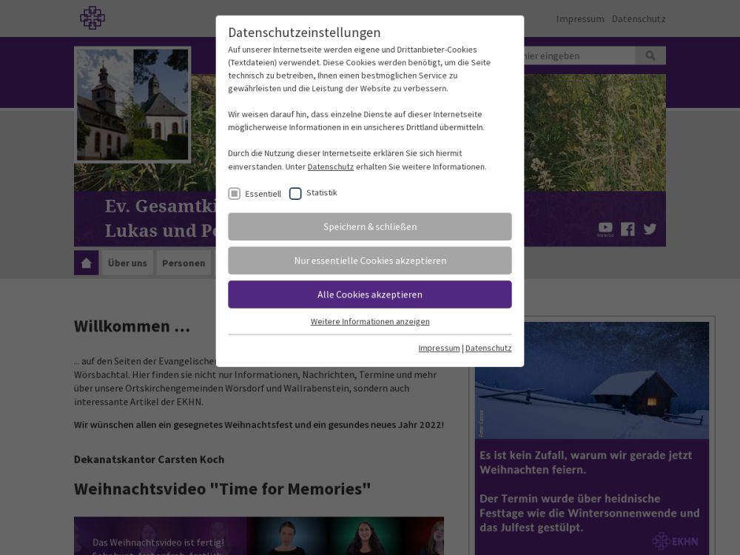The height and width of the screenshot is (555, 740).
Task: Open the YouTube channel icon
Action: pos(605,229)
